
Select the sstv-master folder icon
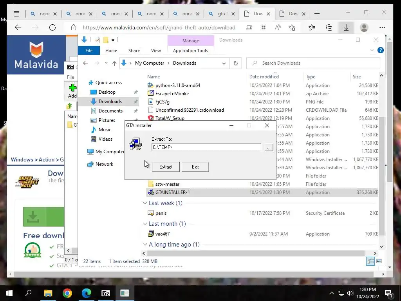point(151,184)
